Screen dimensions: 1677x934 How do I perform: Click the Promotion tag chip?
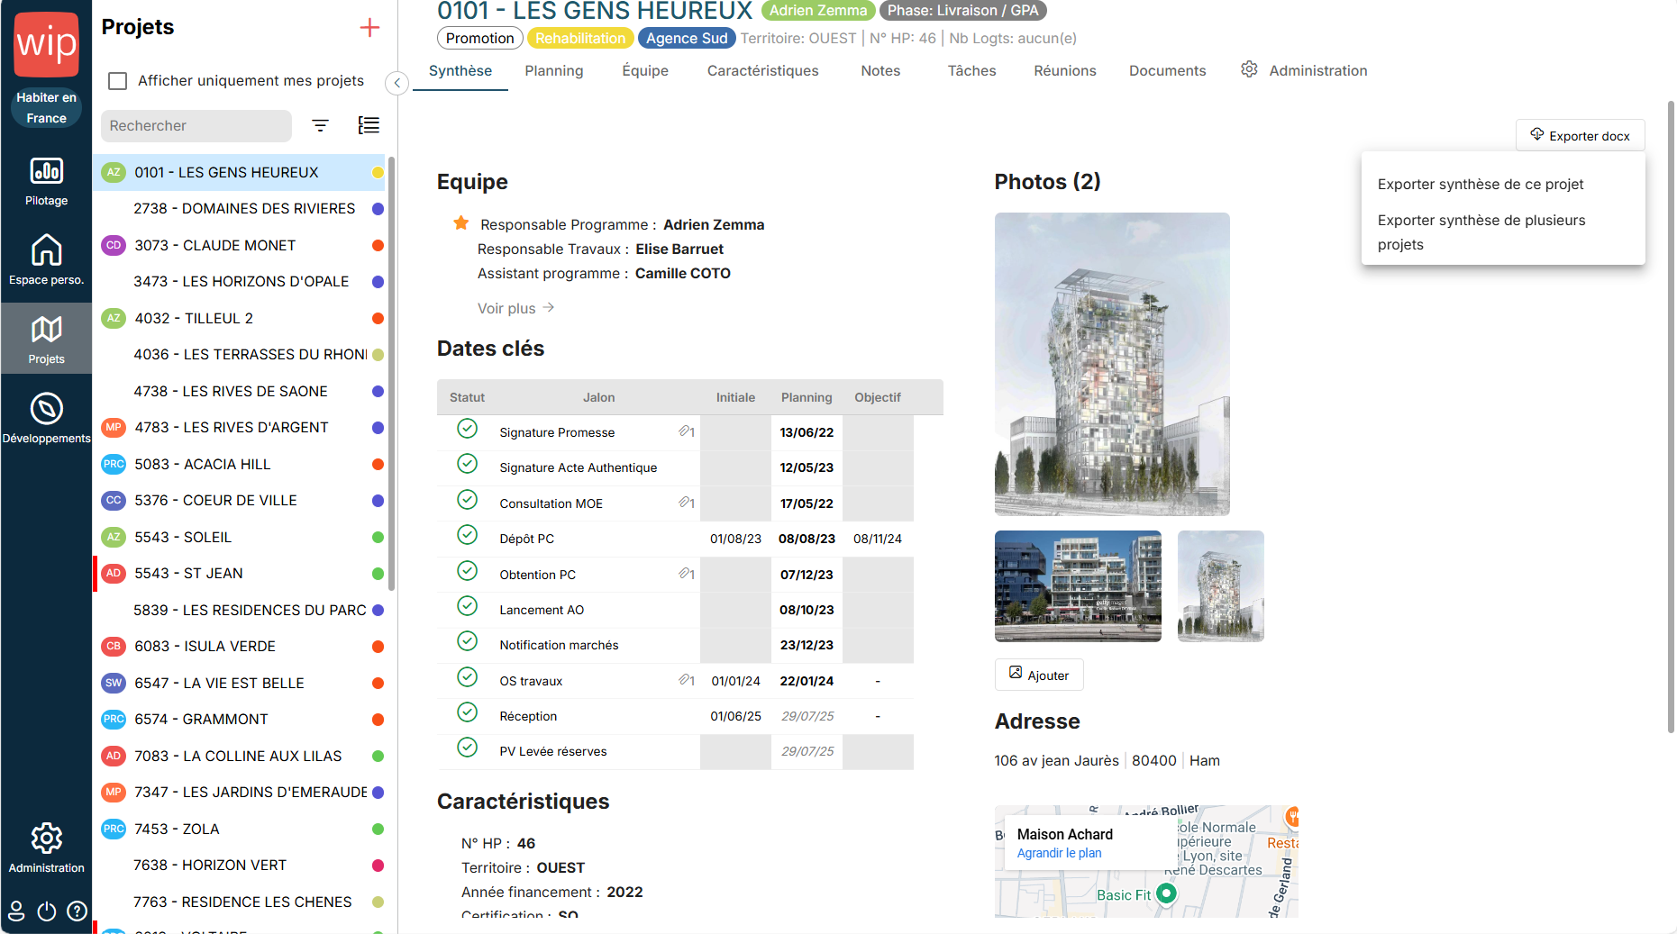(479, 38)
